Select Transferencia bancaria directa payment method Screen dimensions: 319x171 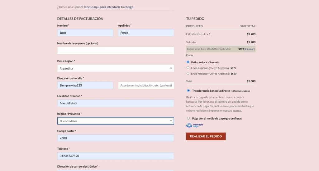click(188, 91)
